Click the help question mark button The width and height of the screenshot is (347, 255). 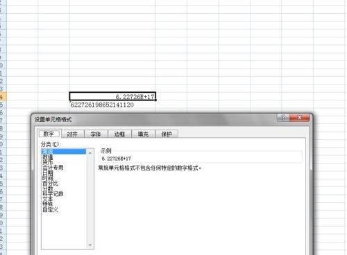(283, 118)
